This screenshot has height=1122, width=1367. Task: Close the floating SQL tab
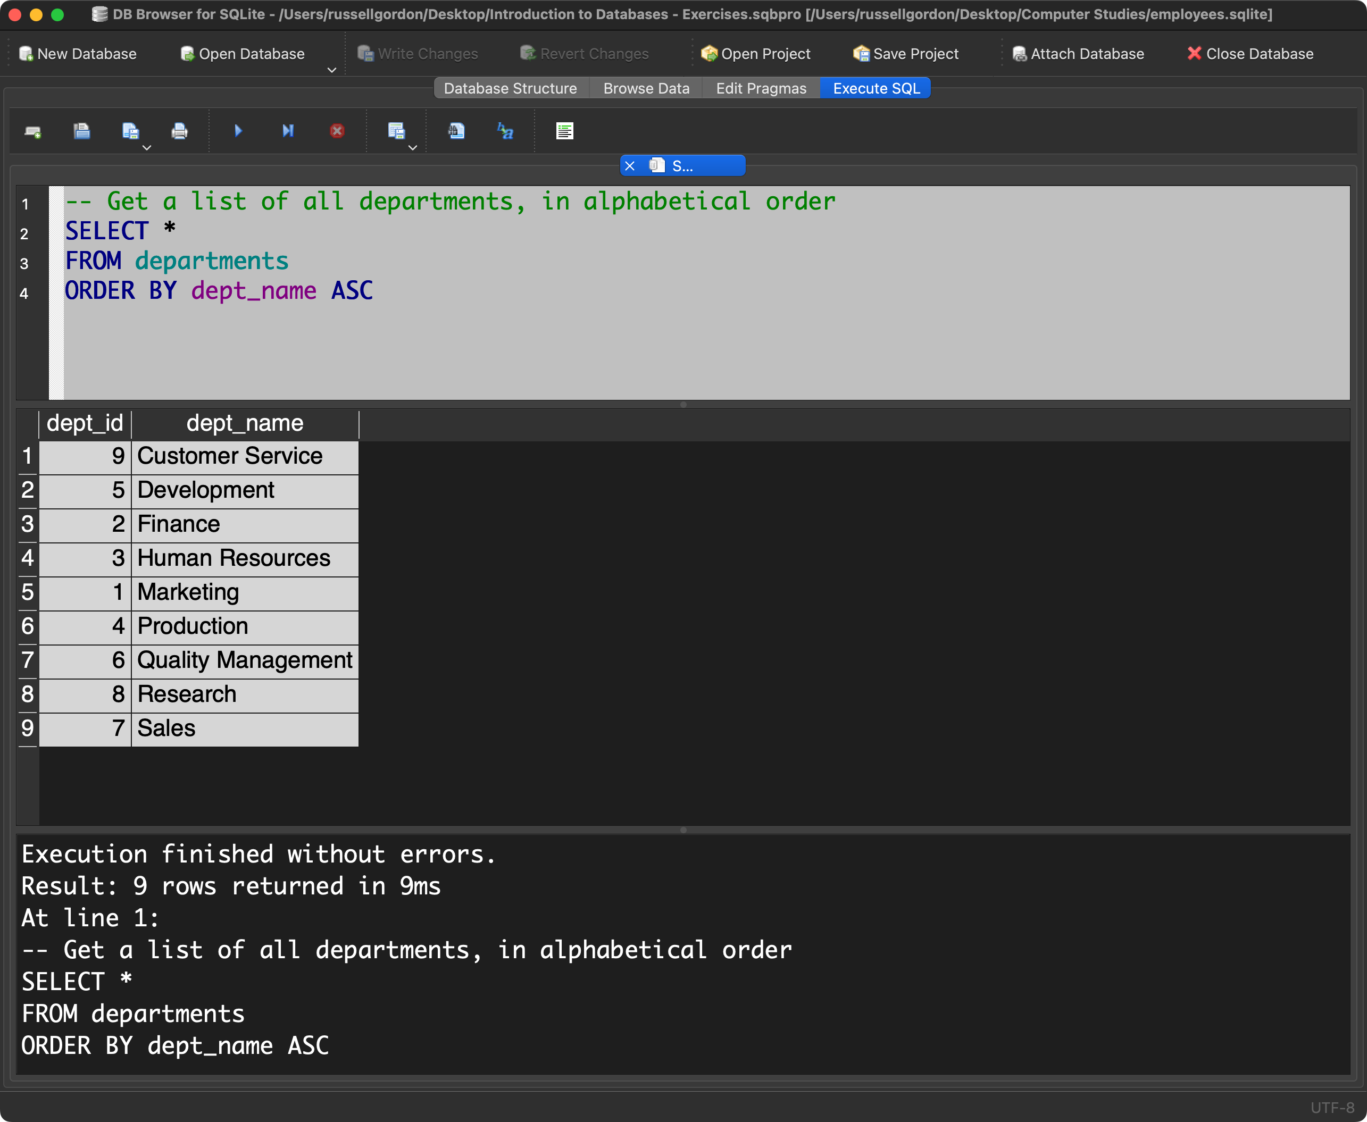630,165
